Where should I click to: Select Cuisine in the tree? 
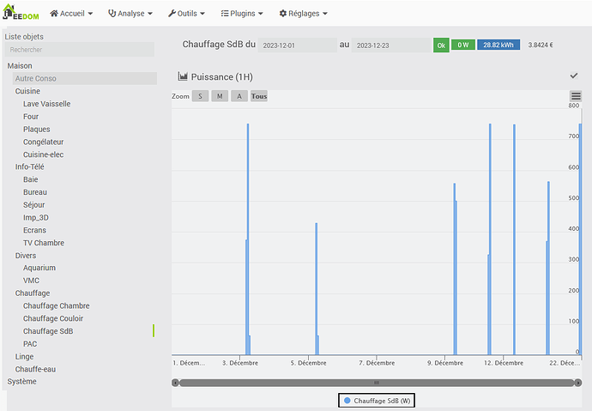pyautogui.click(x=27, y=91)
